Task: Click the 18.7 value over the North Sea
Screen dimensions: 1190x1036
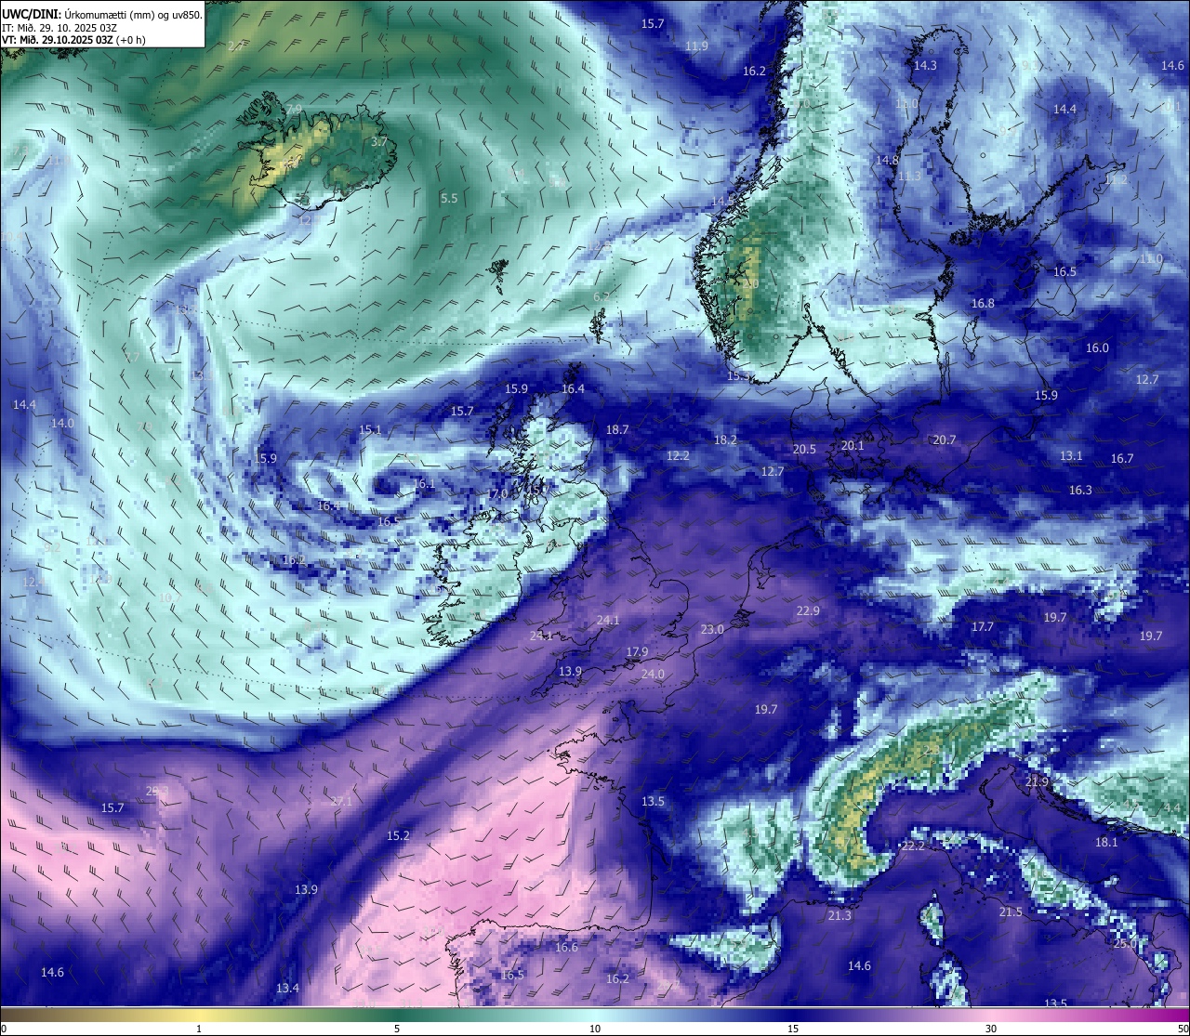Action: (x=617, y=429)
